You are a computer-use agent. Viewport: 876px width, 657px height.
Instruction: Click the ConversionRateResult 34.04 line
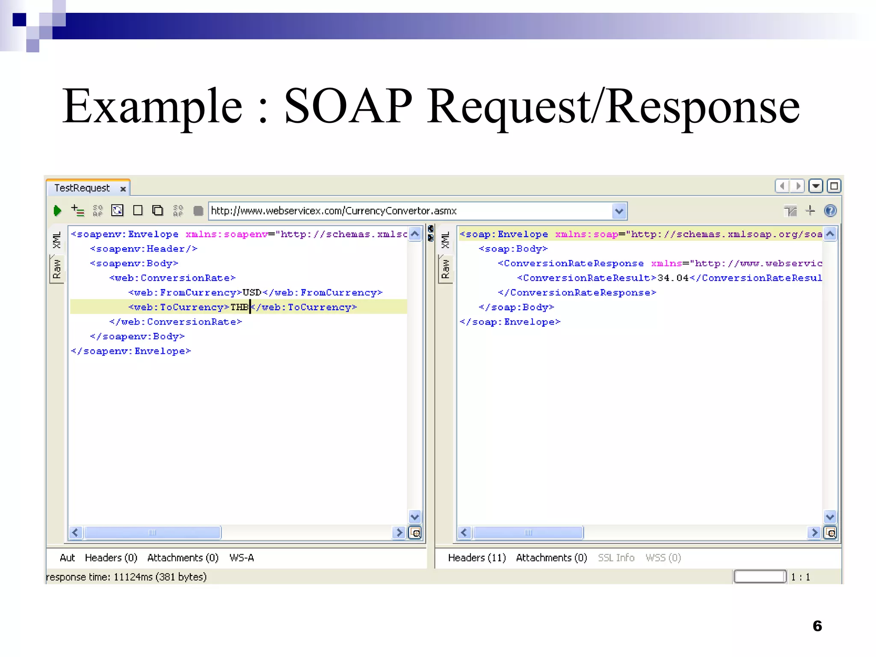(669, 278)
